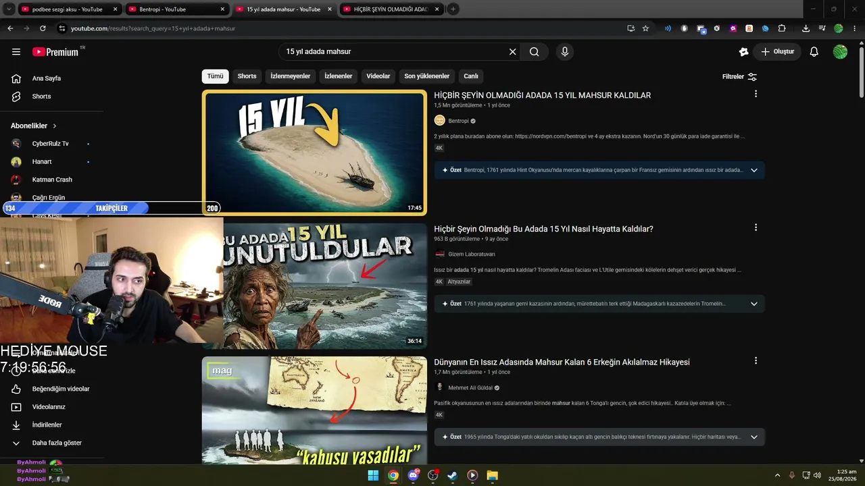Open more options for the Bentropi video
Image resolution: width=865 pixels, height=486 pixels.
756,94
